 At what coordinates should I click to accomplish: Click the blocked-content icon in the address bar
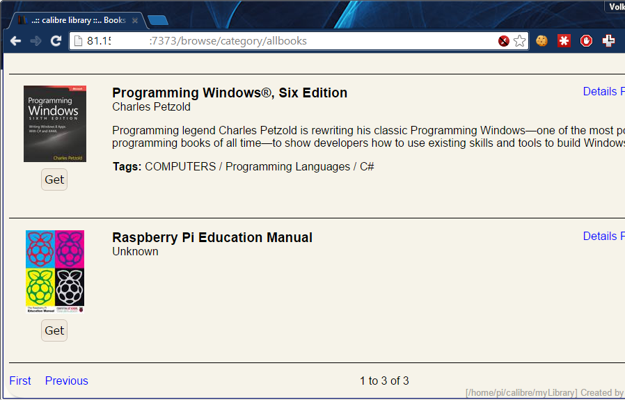point(504,41)
